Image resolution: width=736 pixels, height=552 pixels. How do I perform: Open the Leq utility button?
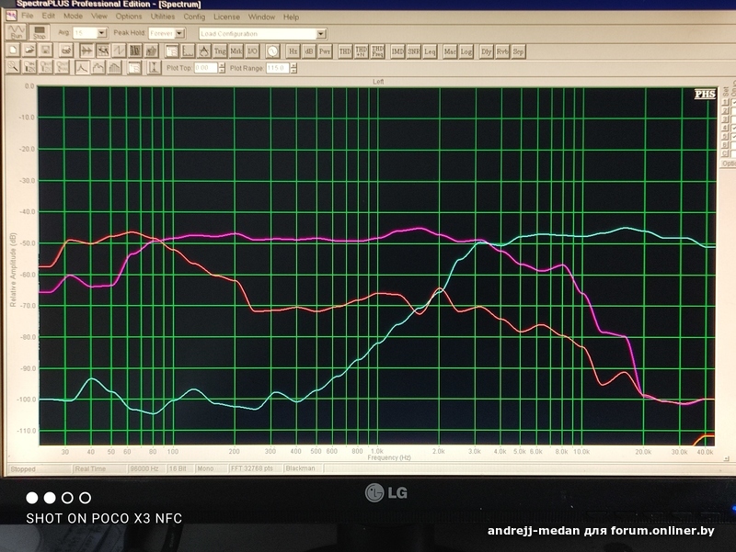(x=430, y=51)
